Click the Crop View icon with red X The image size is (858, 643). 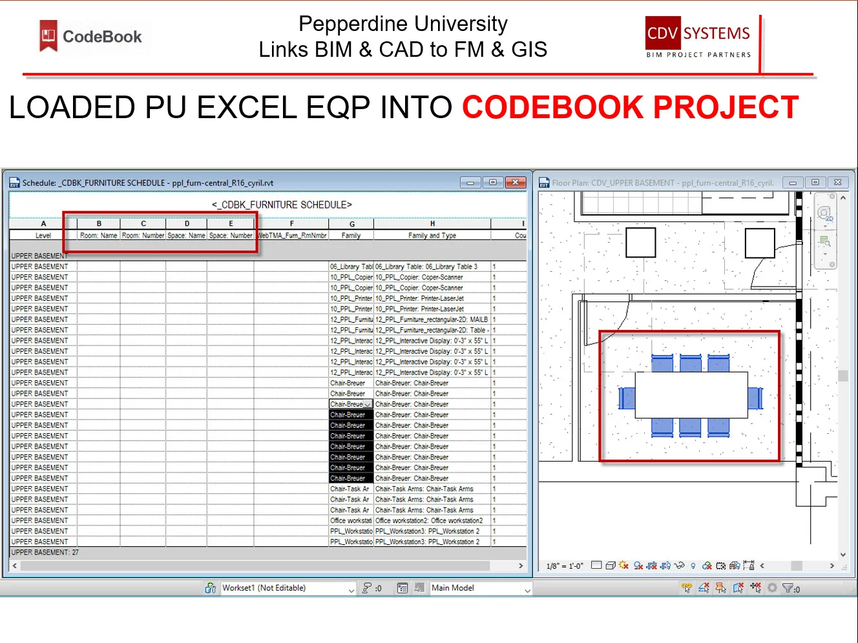pos(652,566)
